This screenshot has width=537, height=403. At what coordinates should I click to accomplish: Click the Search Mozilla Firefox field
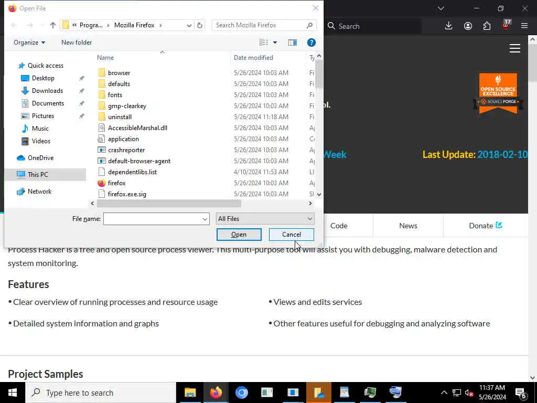pos(259,25)
